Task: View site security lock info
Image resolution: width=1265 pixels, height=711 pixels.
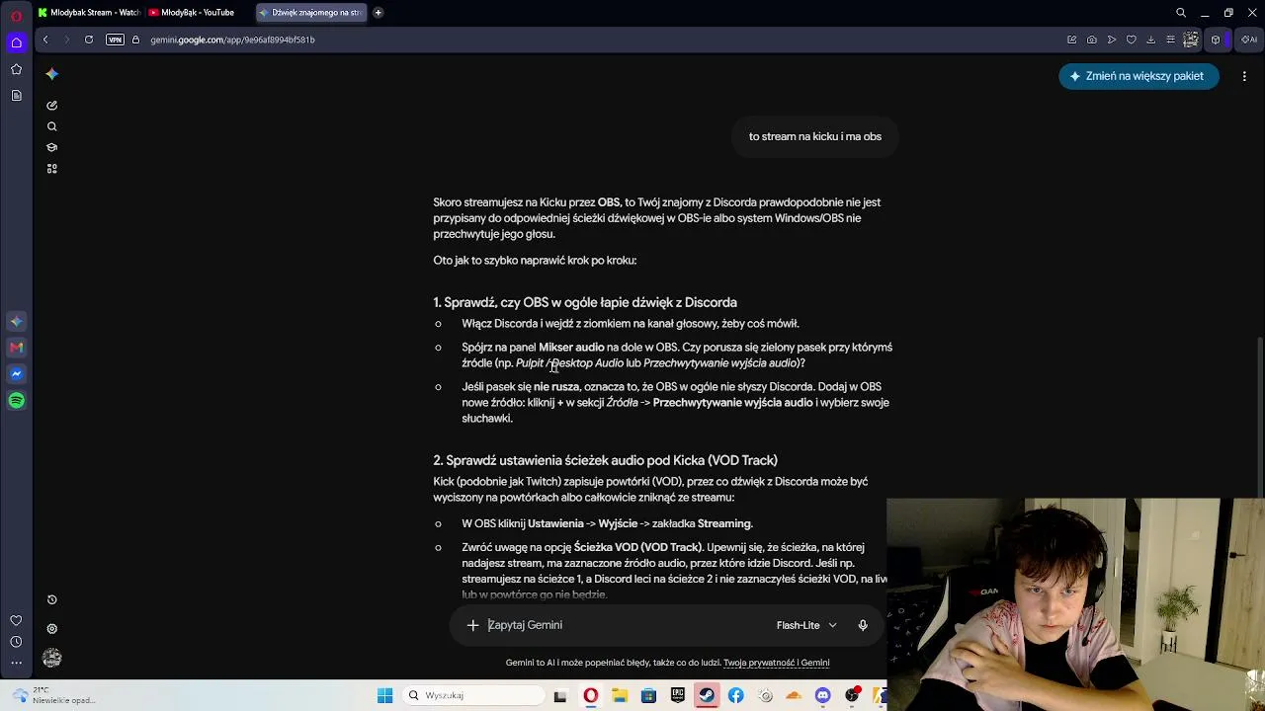Action: pos(136,39)
